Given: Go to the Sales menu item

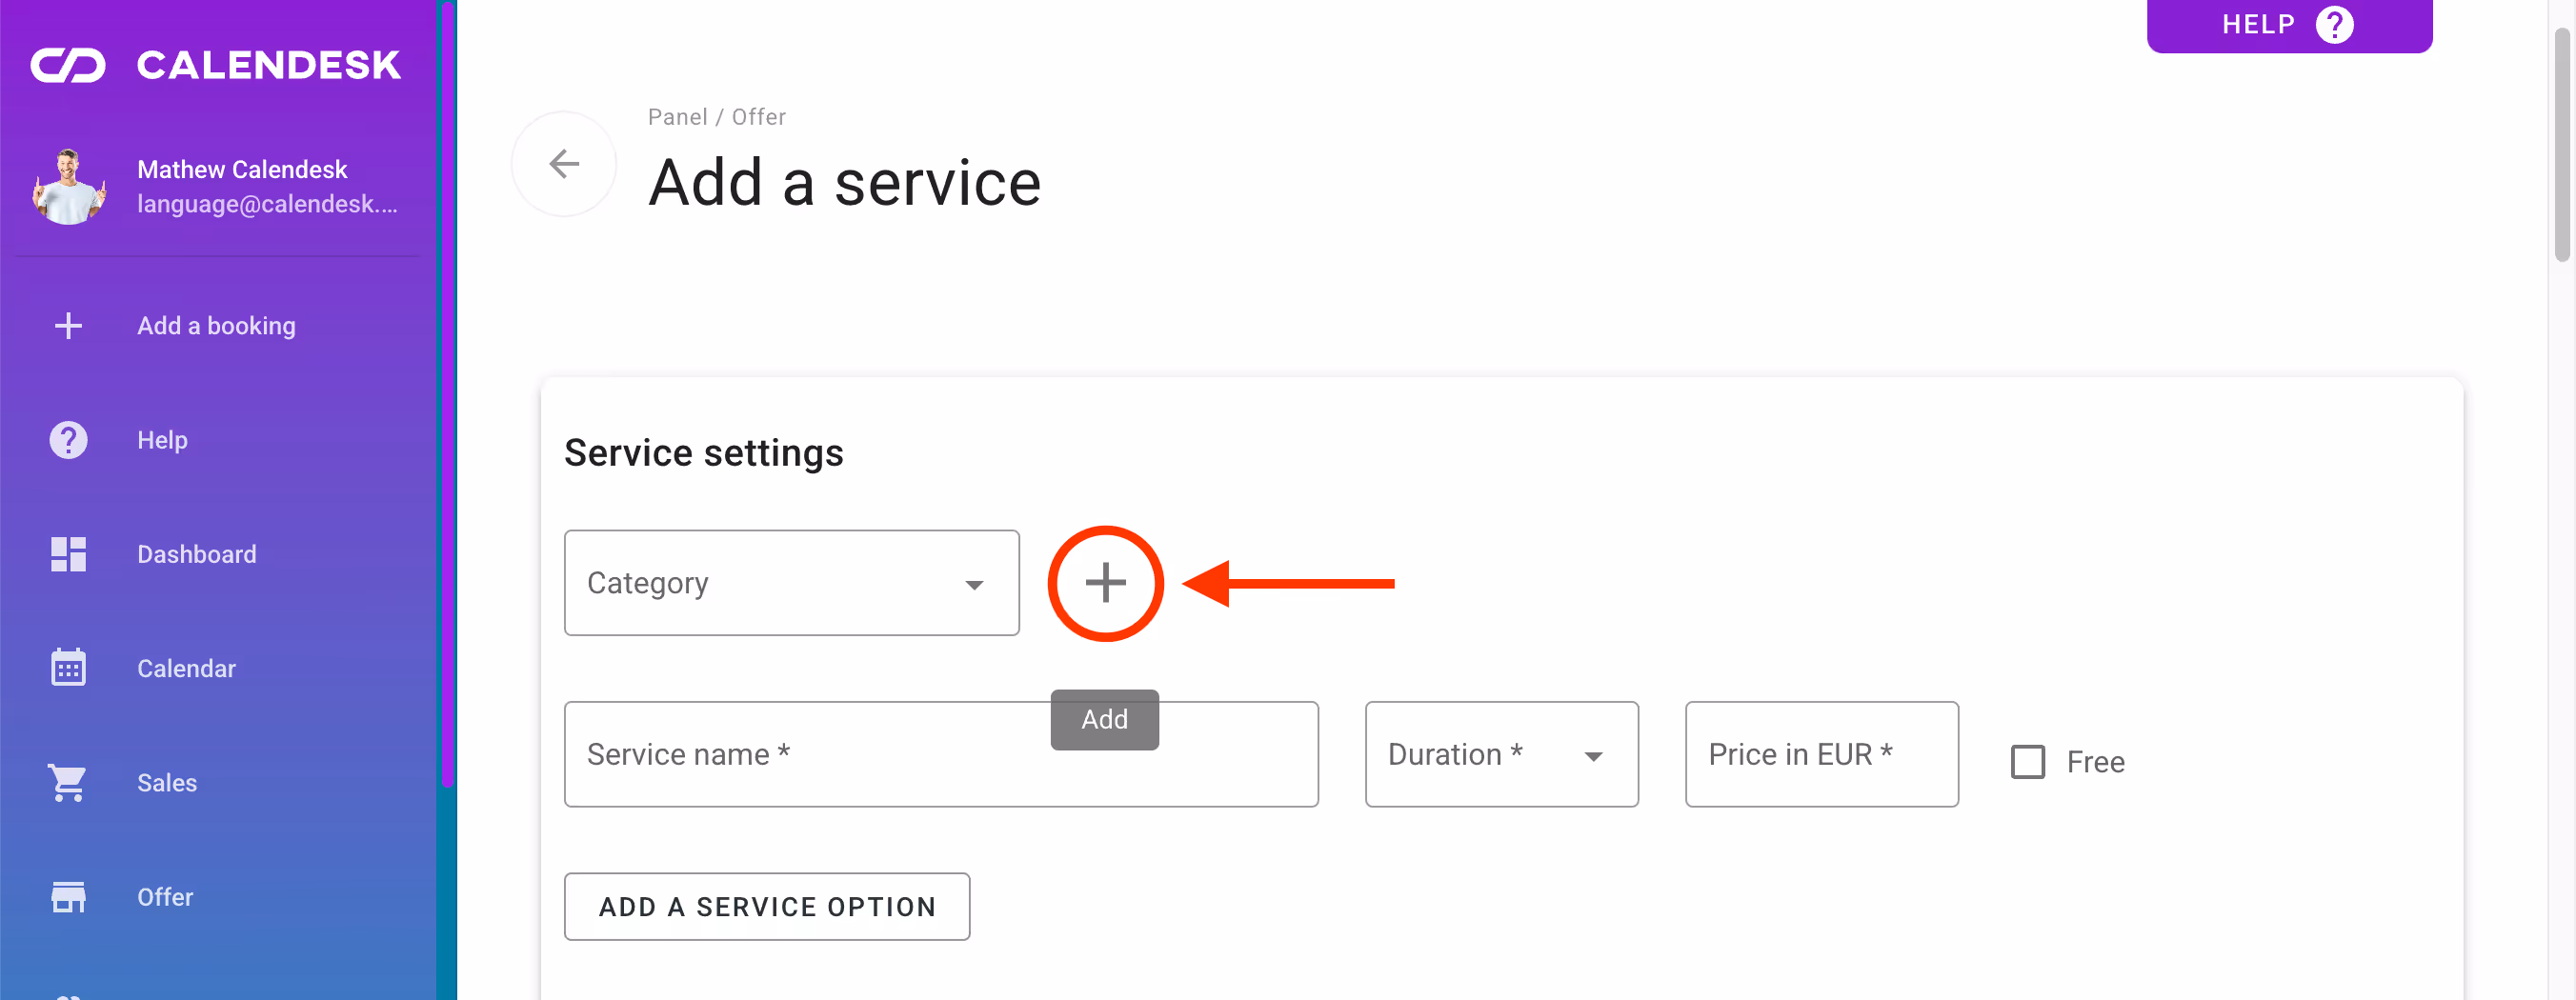Looking at the screenshot, I should (167, 782).
